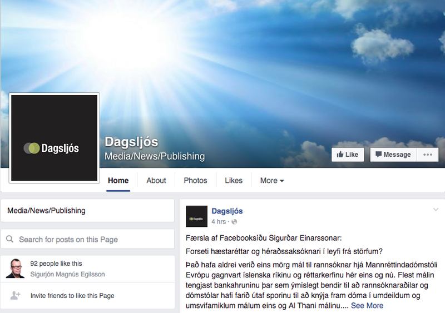Click Invite friends to like this Page
The image size is (445, 313).
click(72, 296)
